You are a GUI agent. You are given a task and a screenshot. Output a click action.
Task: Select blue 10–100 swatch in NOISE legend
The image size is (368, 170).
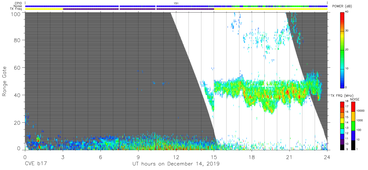point(353,135)
